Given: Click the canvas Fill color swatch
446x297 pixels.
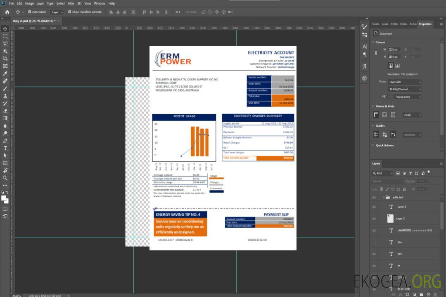Looking at the screenshot, I should click(x=390, y=97).
